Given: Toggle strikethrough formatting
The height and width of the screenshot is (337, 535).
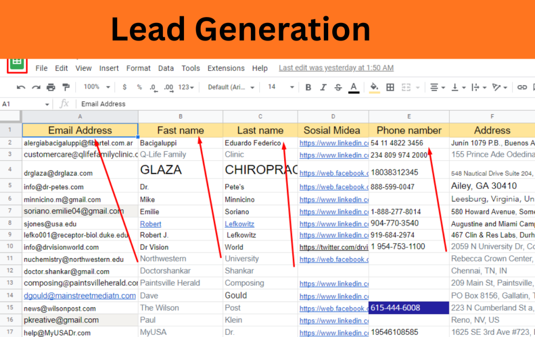Looking at the screenshot, I should coord(338,87).
